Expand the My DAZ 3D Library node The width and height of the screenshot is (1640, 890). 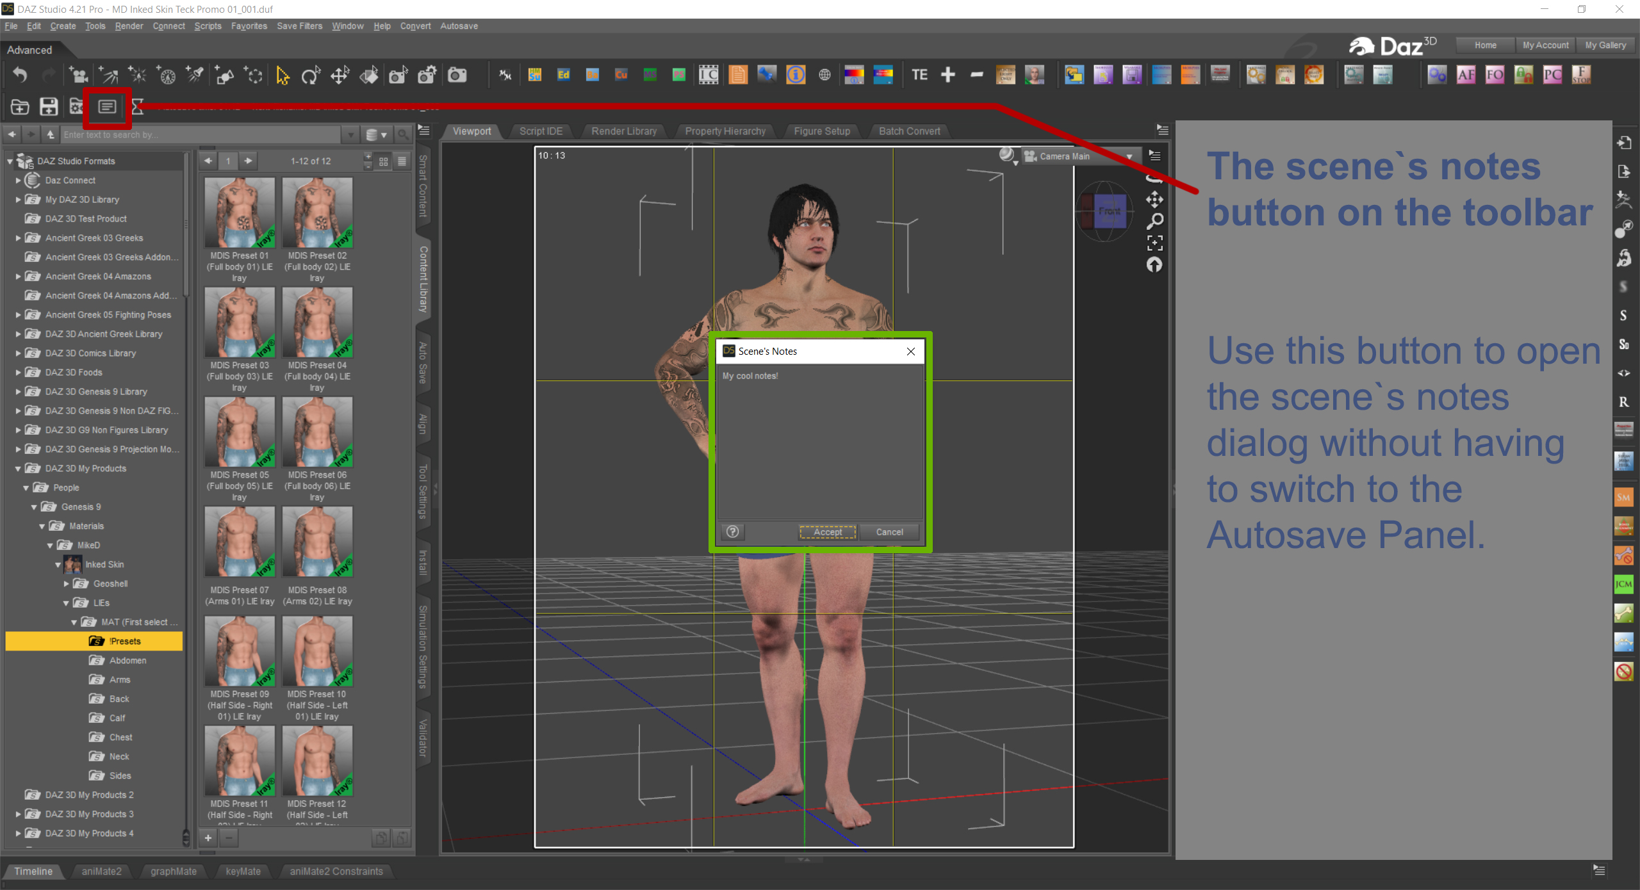pyautogui.click(x=18, y=200)
